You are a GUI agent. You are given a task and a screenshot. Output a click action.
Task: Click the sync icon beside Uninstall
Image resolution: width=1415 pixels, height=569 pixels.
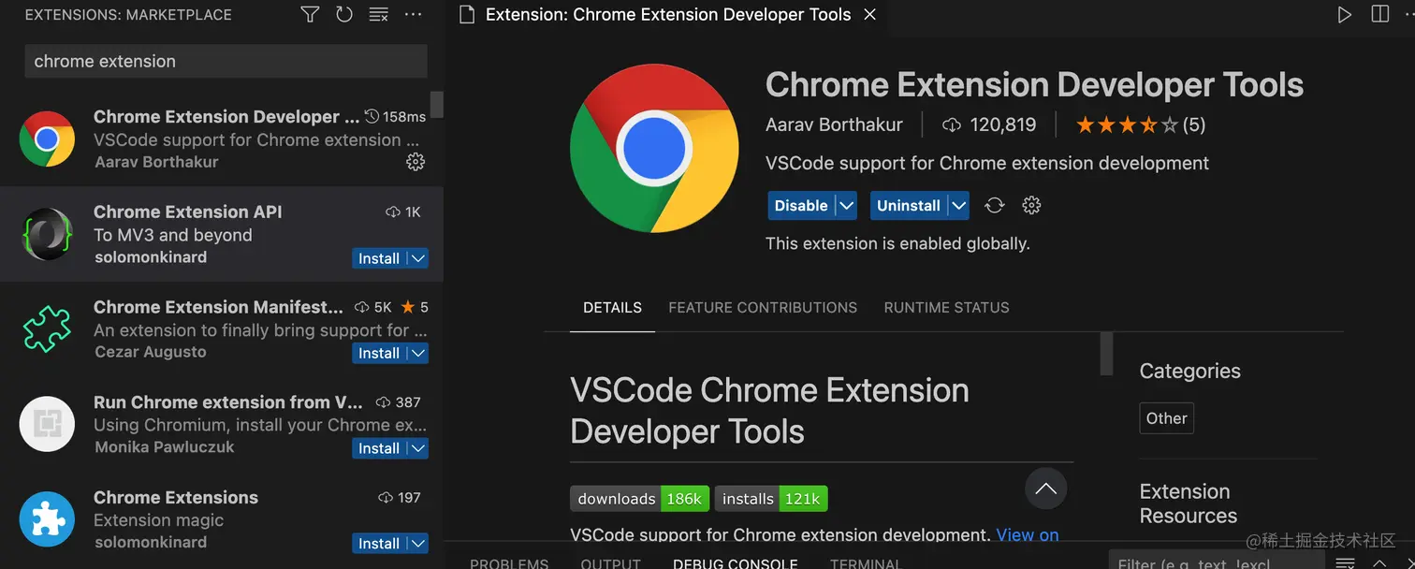[995, 206]
